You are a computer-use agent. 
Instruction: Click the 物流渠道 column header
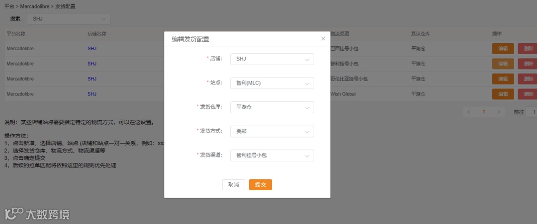(x=340, y=34)
